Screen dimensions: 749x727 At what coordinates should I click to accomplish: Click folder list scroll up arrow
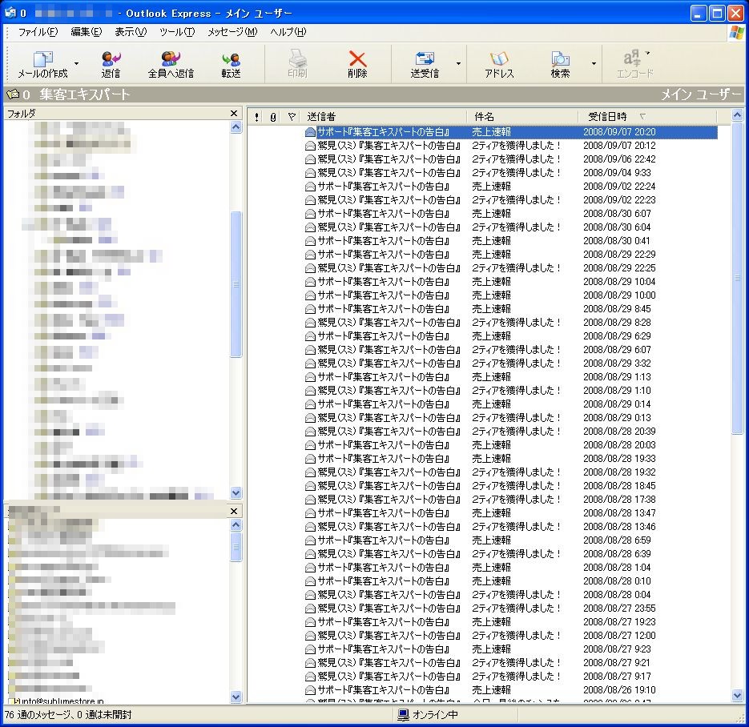236,127
